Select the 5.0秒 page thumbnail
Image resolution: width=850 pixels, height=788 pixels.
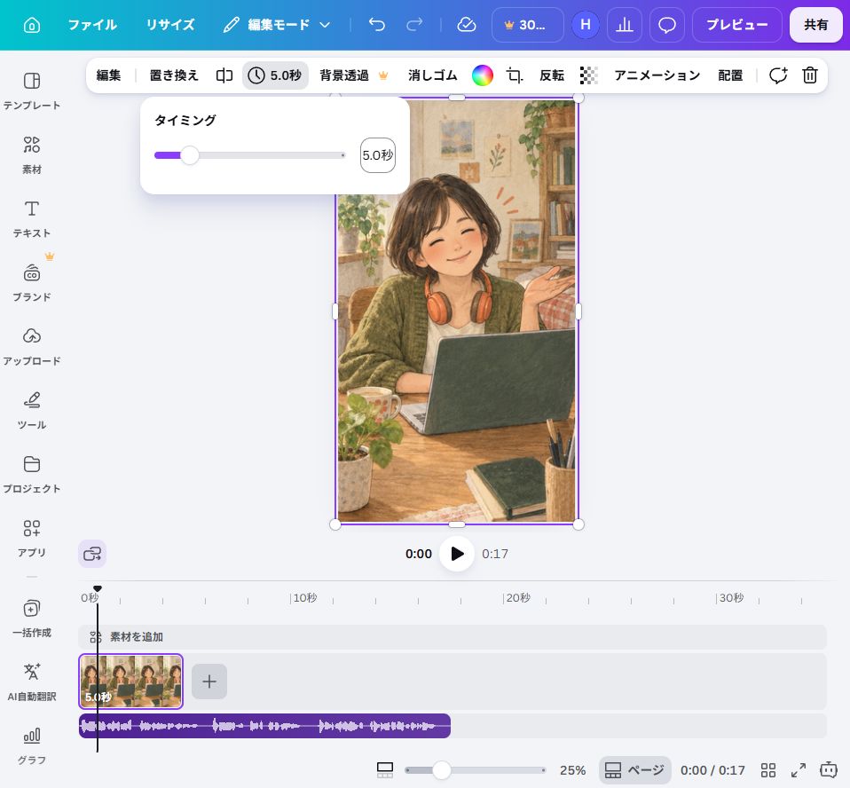131,682
